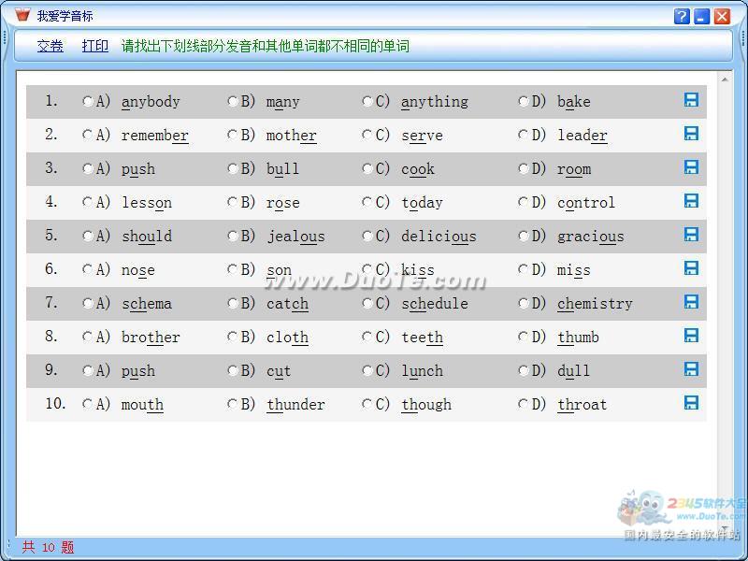Click the save icon for question 10
The width and height of the screenshot is (748, 561).
[x=691, y=402]
